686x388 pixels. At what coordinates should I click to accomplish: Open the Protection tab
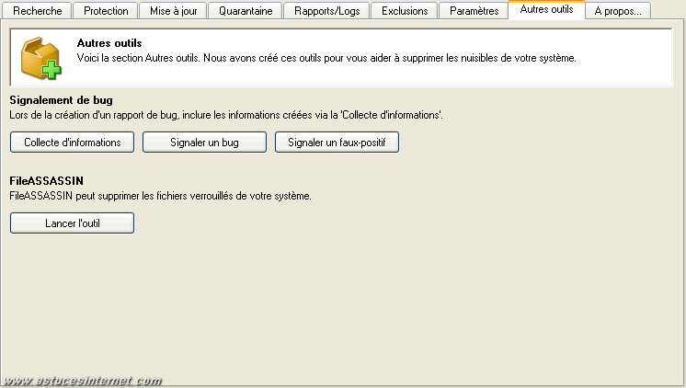coord(106,10)
